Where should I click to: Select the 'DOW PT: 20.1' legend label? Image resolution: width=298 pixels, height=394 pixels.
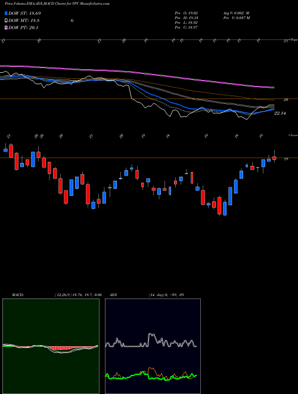point(23,27)
